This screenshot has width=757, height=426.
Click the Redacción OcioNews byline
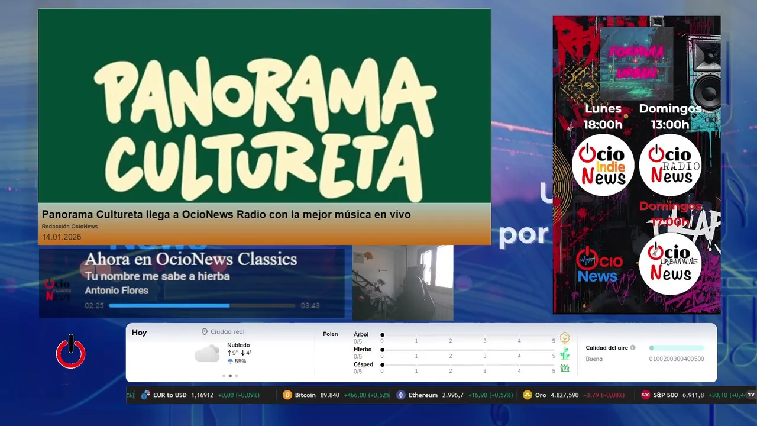tap(70, 227)
